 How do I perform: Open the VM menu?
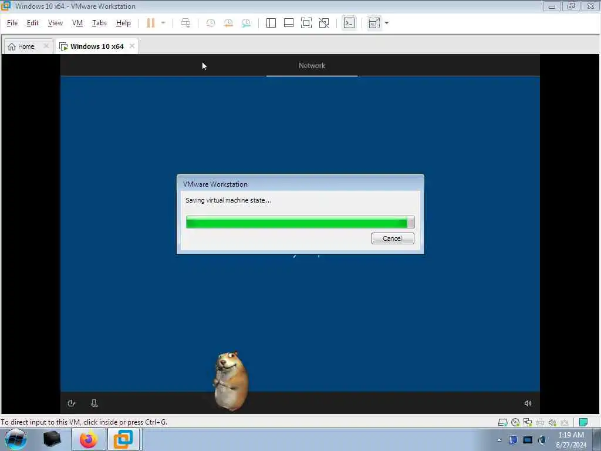(x=77, y=23)
